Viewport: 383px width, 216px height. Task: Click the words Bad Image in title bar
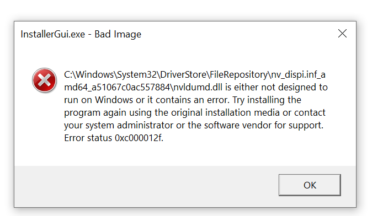(118, 34)
